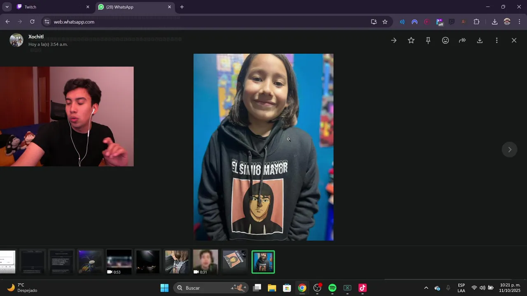Open Windows Start menu
Viewport: 527px width, 296px height.
pos(164,288)
